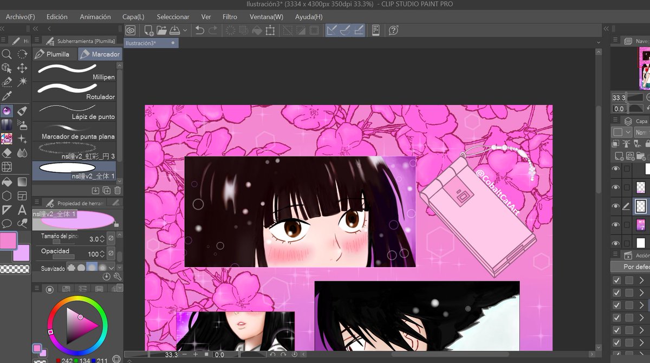Open the Ventana menu
Screen dimensions: 650x363
coord(266,17)
